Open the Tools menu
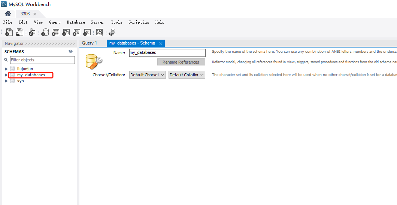 pyautogui.click(x=116, y=22)
